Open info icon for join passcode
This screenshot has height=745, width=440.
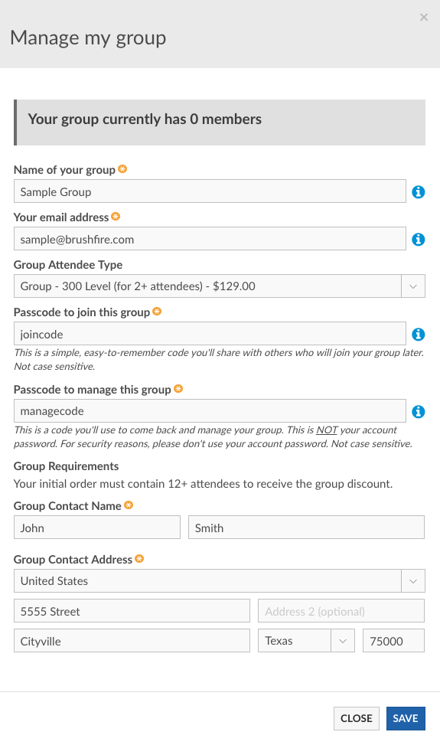418,335
